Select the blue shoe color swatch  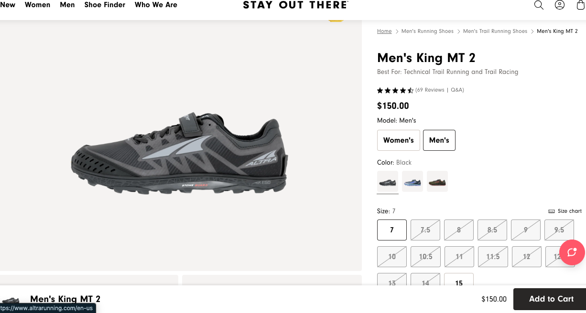(x=412, y=181)
